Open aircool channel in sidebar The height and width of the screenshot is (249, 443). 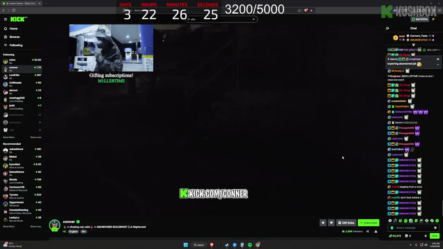click(x=22, y=91)
